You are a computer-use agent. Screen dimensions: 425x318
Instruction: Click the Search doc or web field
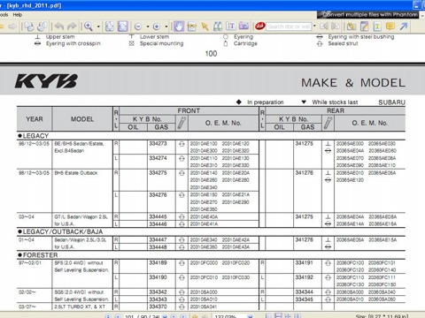[x=289, y=26]
